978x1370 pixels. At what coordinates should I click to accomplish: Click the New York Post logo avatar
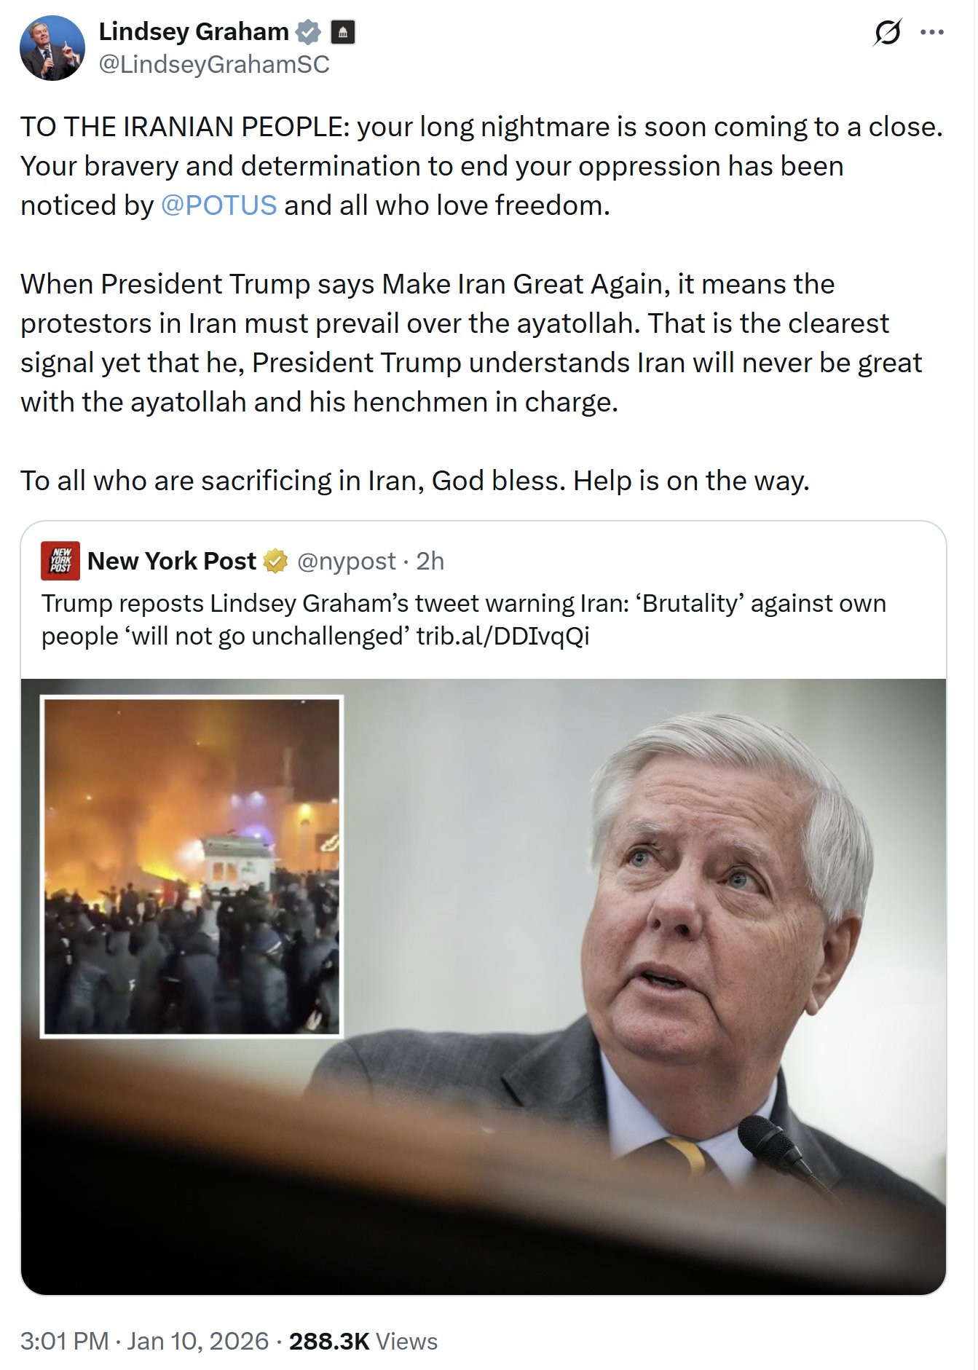[60, 561]
